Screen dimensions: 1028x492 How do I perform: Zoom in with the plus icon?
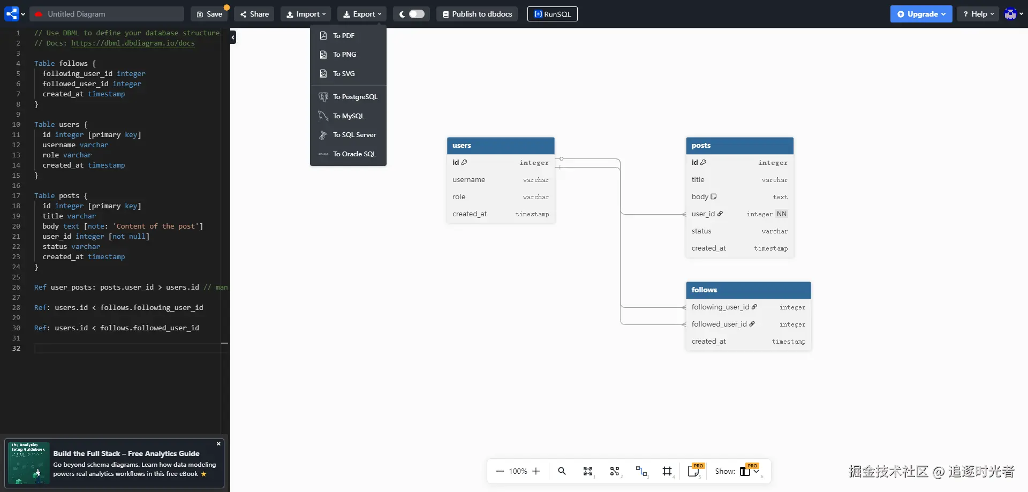pyautogui.click(x=536, y=471)
